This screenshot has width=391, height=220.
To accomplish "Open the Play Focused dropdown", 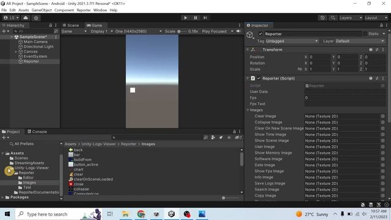I will 217,31.
